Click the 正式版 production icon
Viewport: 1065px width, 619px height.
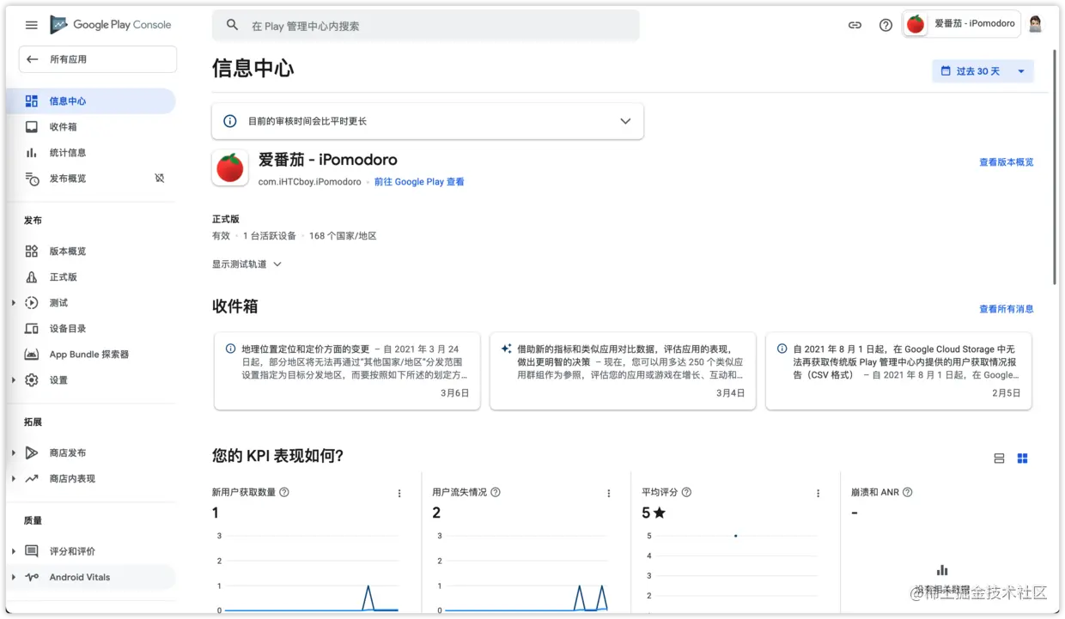[32, 277]
